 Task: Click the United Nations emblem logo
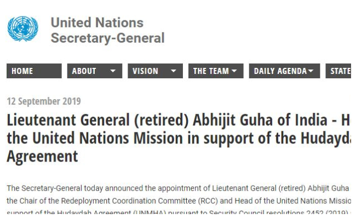click(22, 28)
